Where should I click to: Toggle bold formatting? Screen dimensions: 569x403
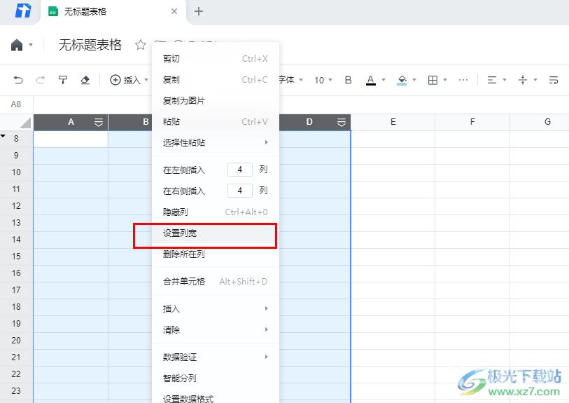[x=348, y=80]
